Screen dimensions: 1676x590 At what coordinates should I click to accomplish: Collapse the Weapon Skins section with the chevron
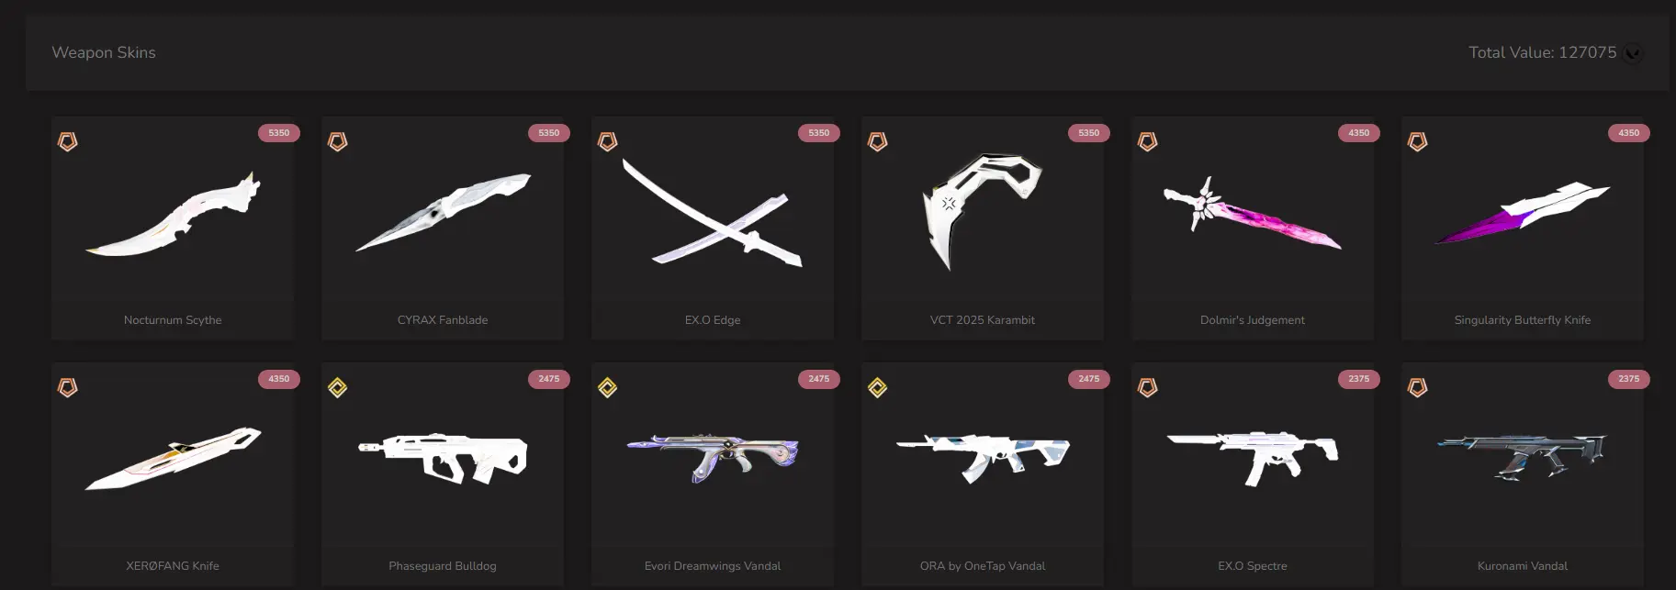click(1633, 53)
